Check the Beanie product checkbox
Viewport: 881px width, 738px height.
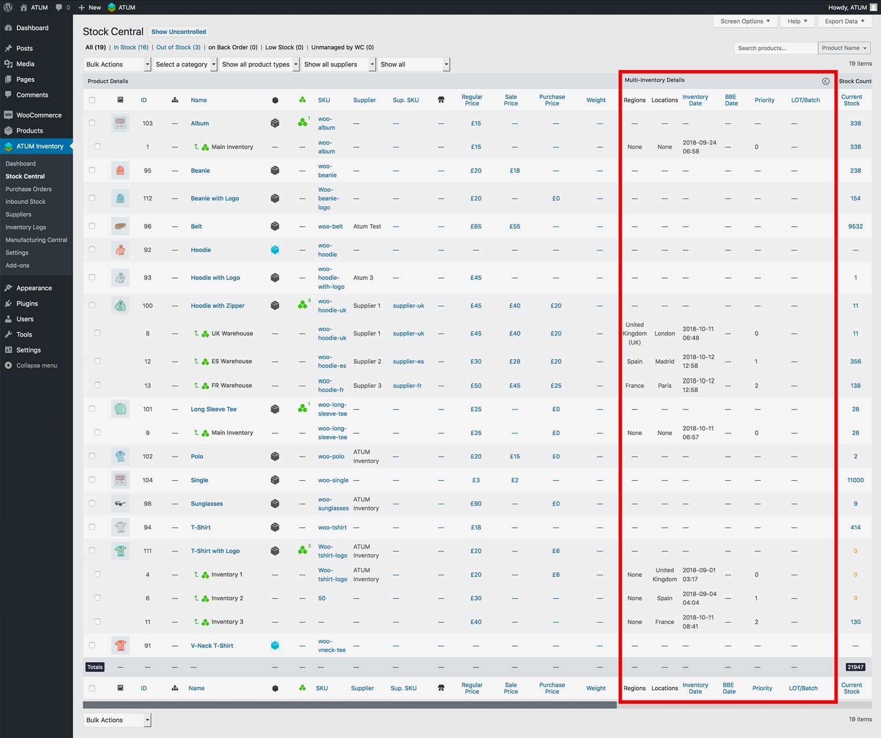pyautogui.click(x=92, y=170)
